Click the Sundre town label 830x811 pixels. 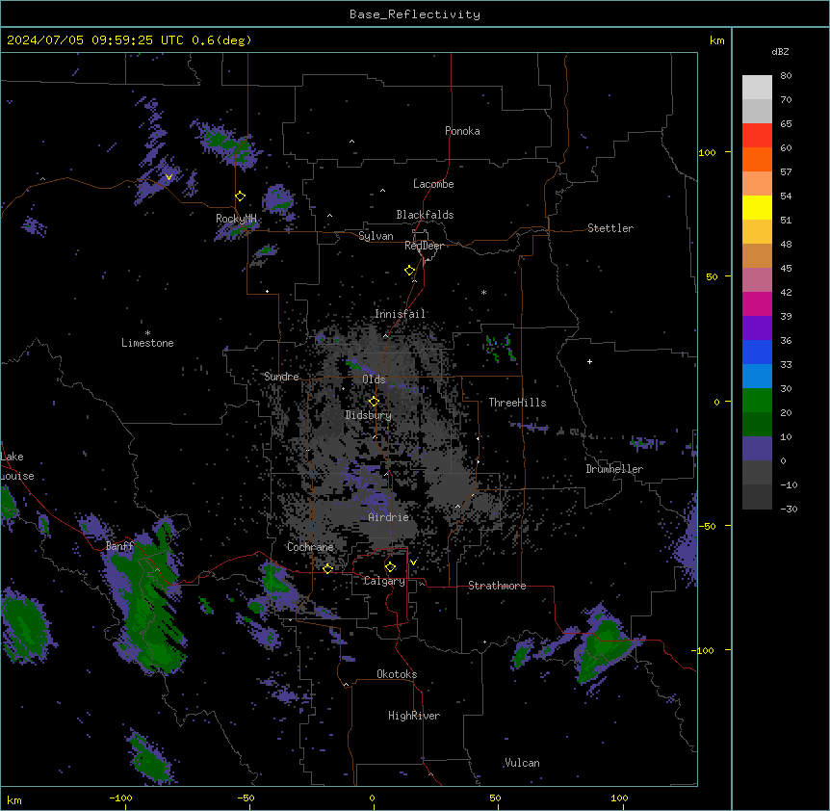point(281,377)
